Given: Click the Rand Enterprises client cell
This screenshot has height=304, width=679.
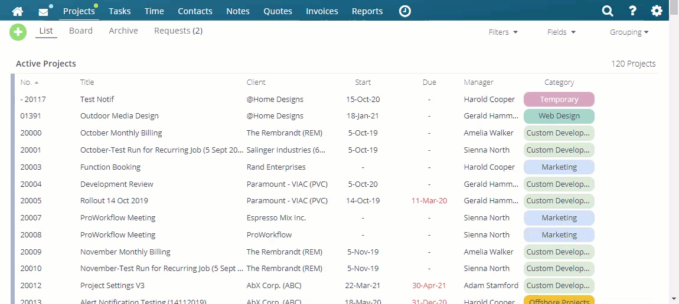Looking at the screenshot, I should click(x=276, y=167).
